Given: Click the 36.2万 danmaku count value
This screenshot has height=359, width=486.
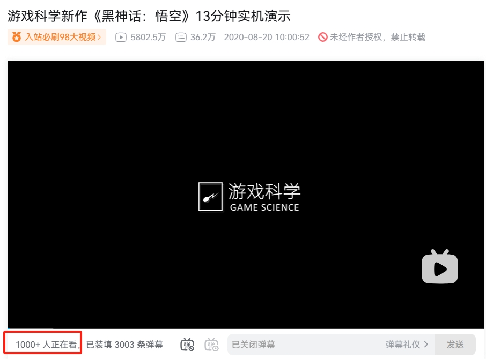Looking at the screenshot, I should pos(203,37).
